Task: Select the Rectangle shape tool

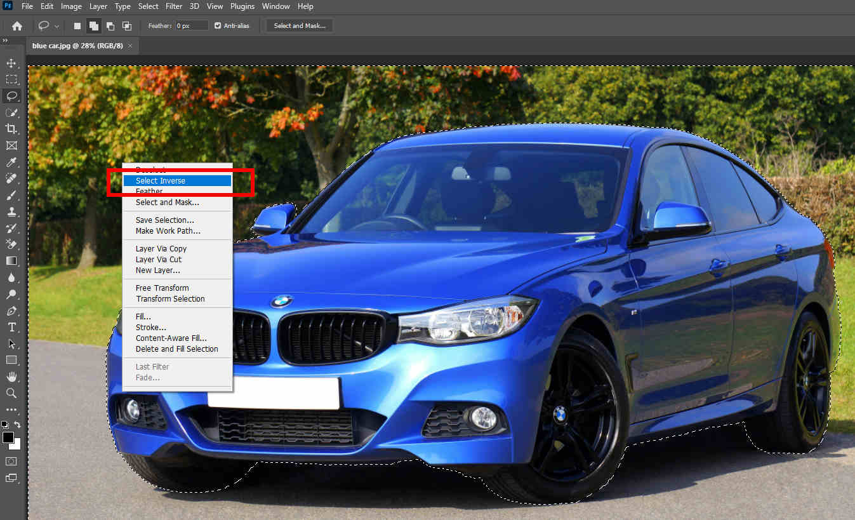Action: (x=11, y=360)
